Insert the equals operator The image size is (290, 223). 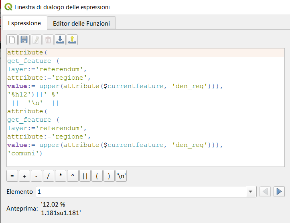pos(12,176)
